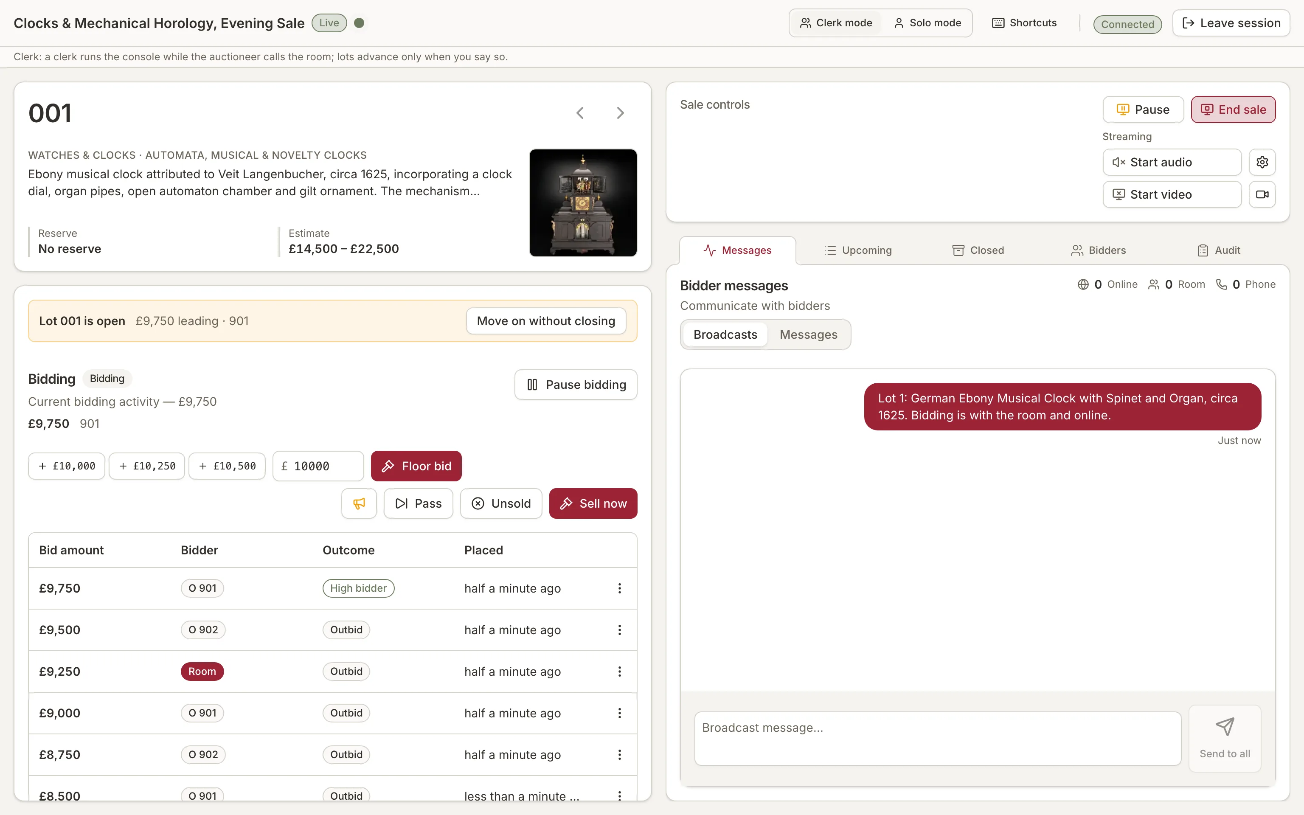1304x815 pixels.
Task: Send broadcast to all bidders
Action: coord(1225,739)
